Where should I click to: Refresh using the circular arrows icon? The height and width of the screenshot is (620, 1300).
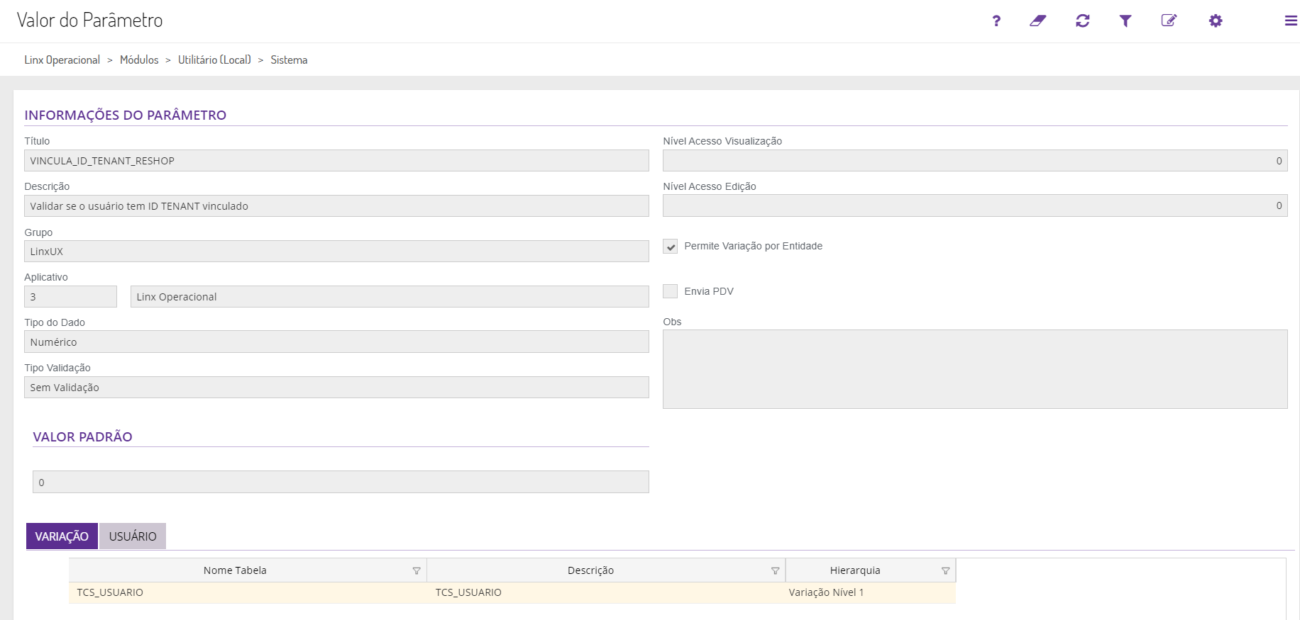1082,21
